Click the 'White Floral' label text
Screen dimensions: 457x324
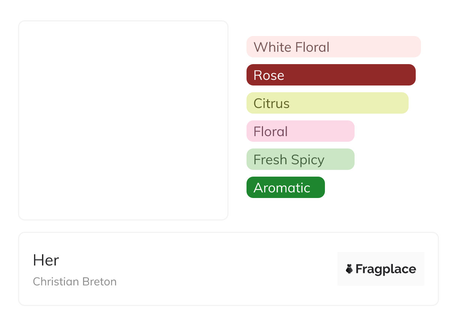click(x=292, y=47)
